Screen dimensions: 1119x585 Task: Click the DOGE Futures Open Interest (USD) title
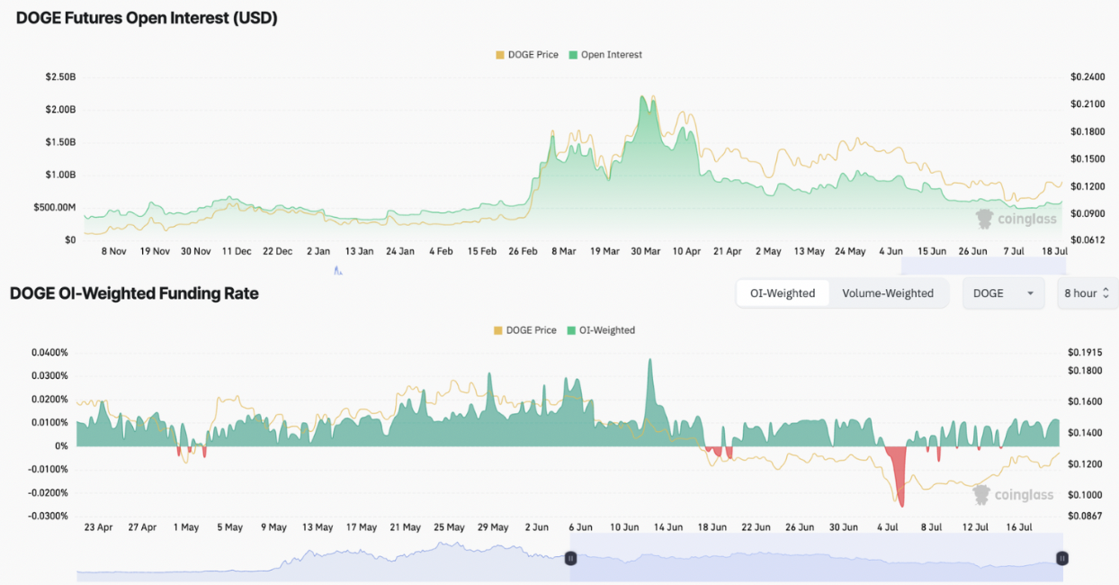[147, 18]
